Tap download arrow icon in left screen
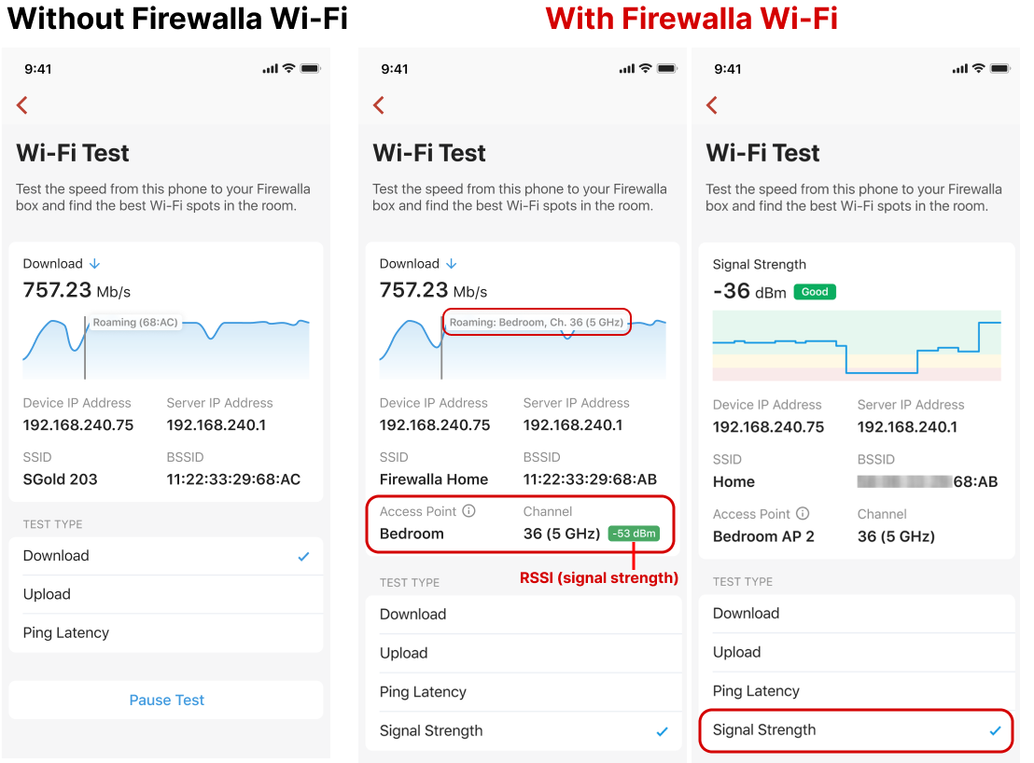The image size is (1034, 763). (x=94, y=264)
